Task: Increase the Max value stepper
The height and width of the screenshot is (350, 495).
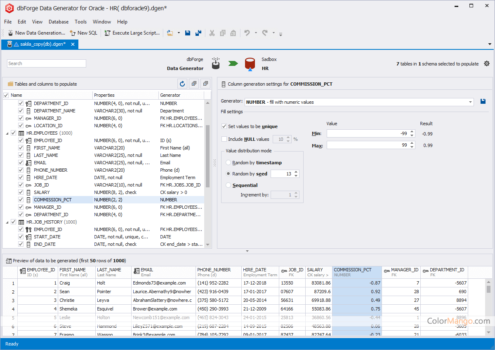Action: point(412,143)
